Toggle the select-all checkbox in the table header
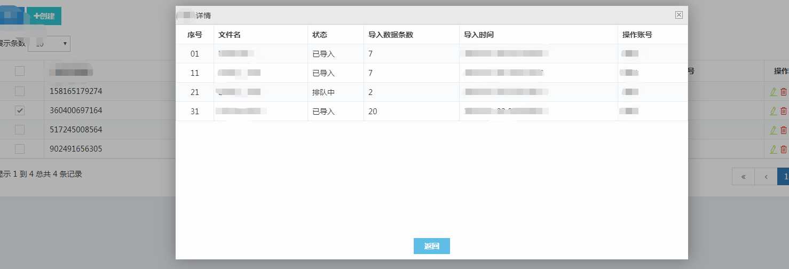Viewport: 789px width, 269px height. (x=20, y=71)
